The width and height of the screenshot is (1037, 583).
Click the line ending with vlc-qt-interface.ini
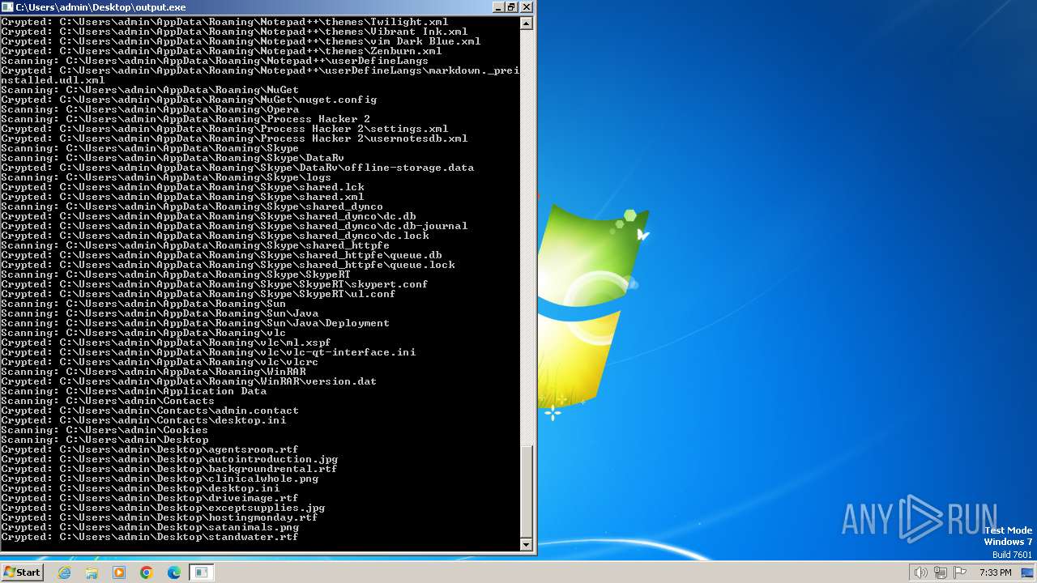pyautogui.click(x=208, y=352)
